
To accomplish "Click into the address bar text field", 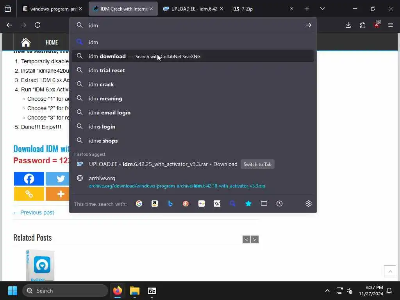I will 194,25.
